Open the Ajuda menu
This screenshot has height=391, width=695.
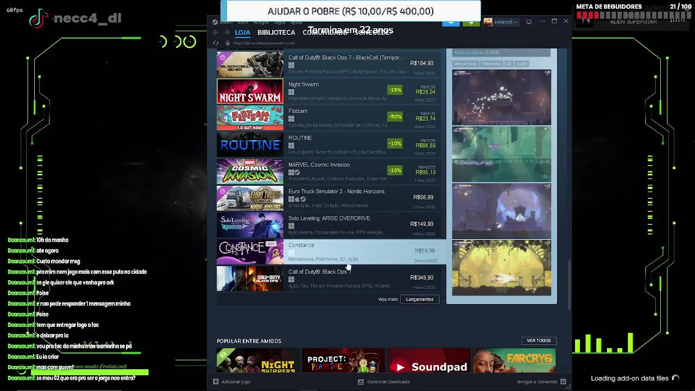[x=296, y=22]
